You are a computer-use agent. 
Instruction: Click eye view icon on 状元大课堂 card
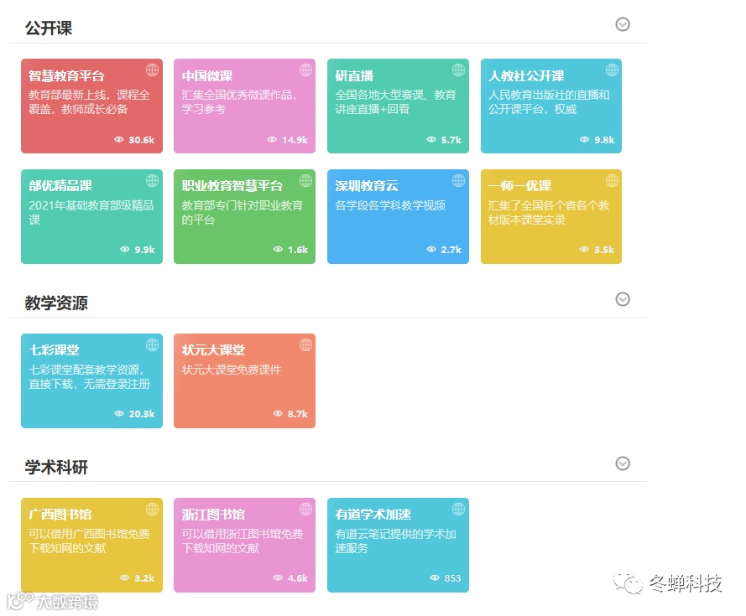point(279,413)
